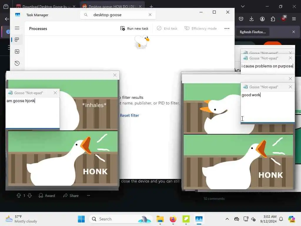This screenshot has width=301, height=226.
Task: Click the Efficiency mode button
Action: [200, 29]
